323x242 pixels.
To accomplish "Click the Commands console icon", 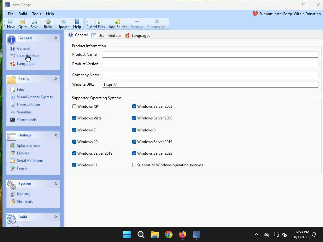I will [13, 120].
